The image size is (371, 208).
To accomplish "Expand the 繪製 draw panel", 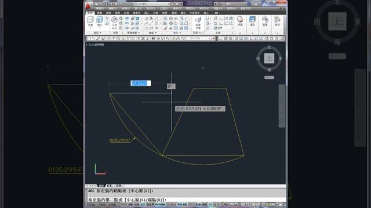I will (152, 33).
